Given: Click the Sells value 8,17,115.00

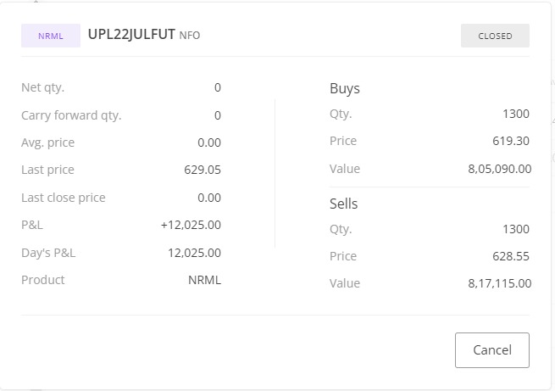Looking at the screenshot, I should [499, 283].
